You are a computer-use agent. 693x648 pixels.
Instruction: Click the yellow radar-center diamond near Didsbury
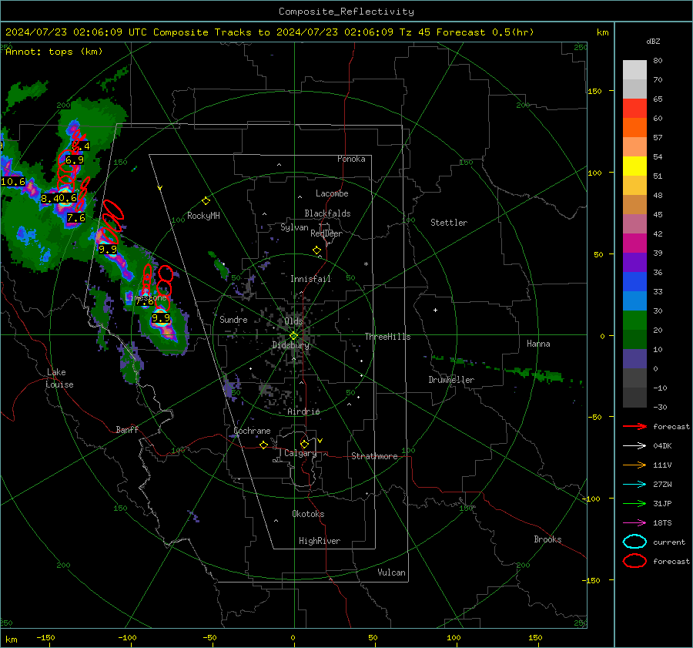(294, 336)
